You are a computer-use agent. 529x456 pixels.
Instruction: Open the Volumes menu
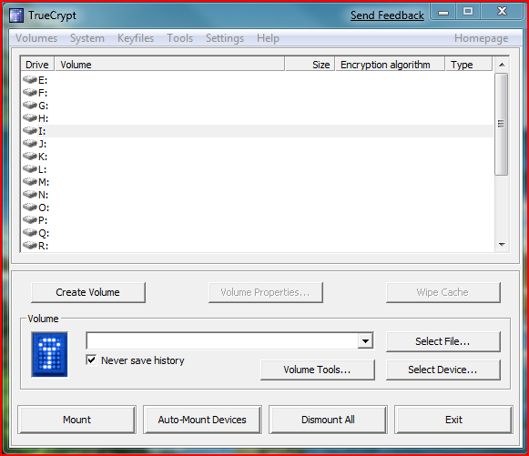(x=36, y=38)
